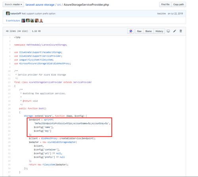View the Raw file
198x177 pixels.
coord(139,31)
